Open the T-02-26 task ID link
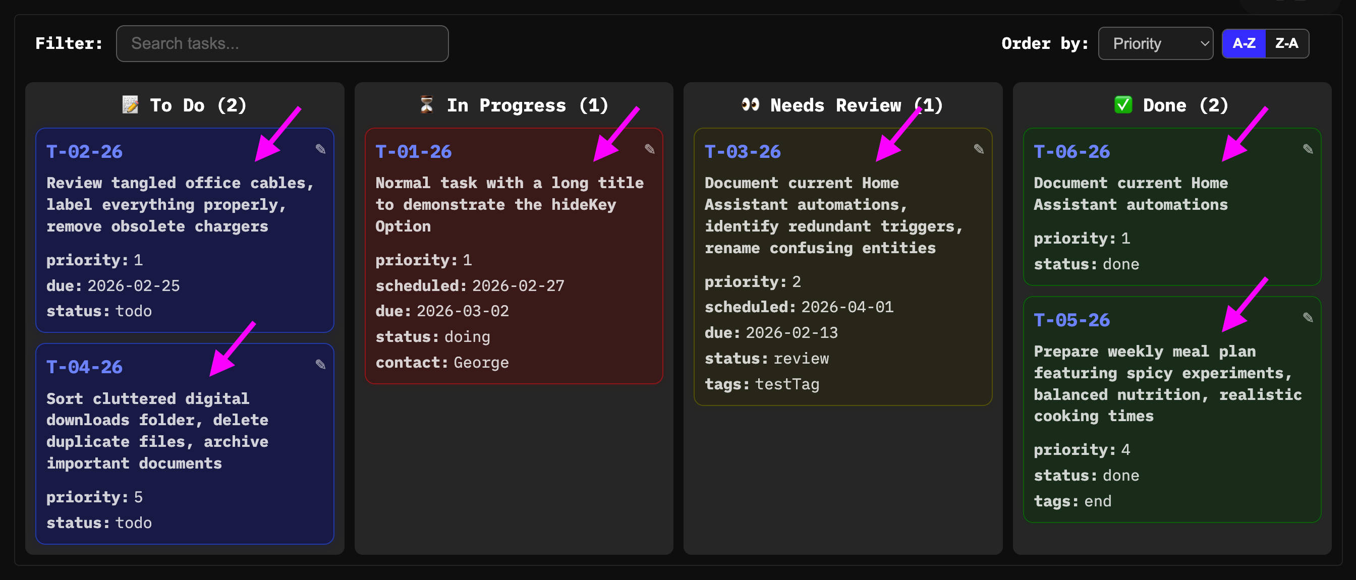The image size is (1356, 580). point(84,152)
